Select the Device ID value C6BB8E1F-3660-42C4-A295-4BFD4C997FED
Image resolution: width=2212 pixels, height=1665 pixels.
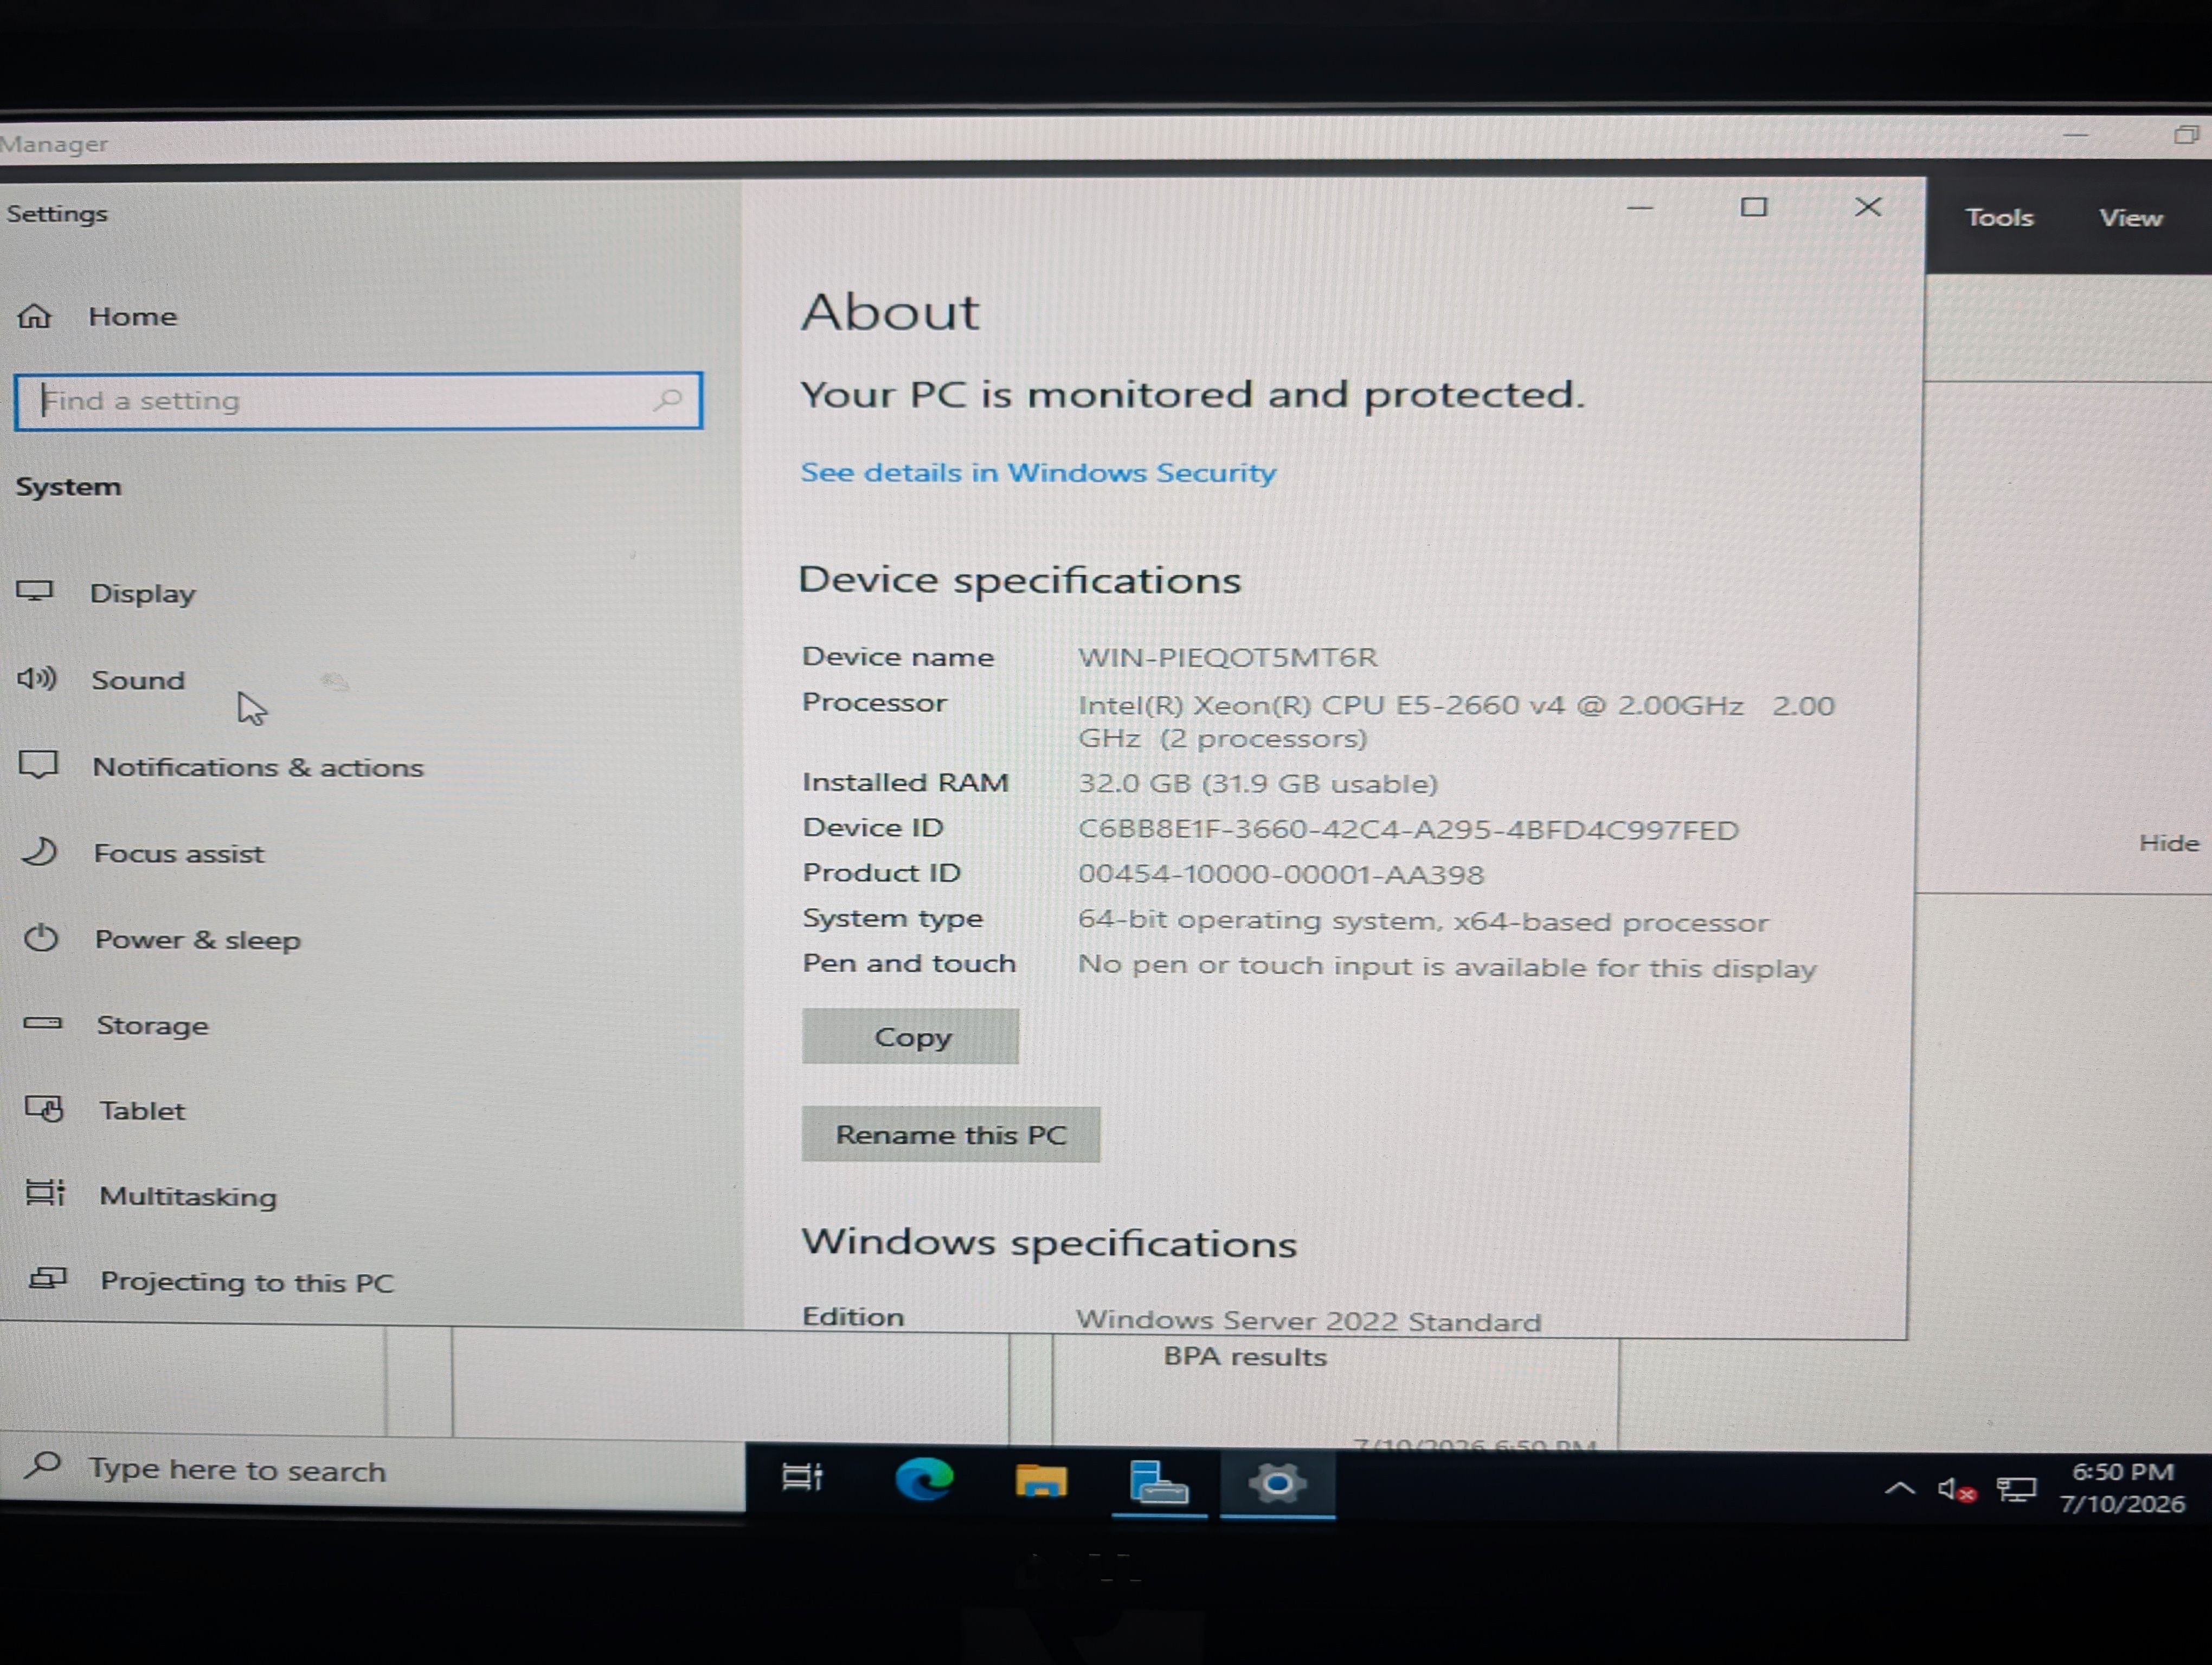coord(1408,829)
